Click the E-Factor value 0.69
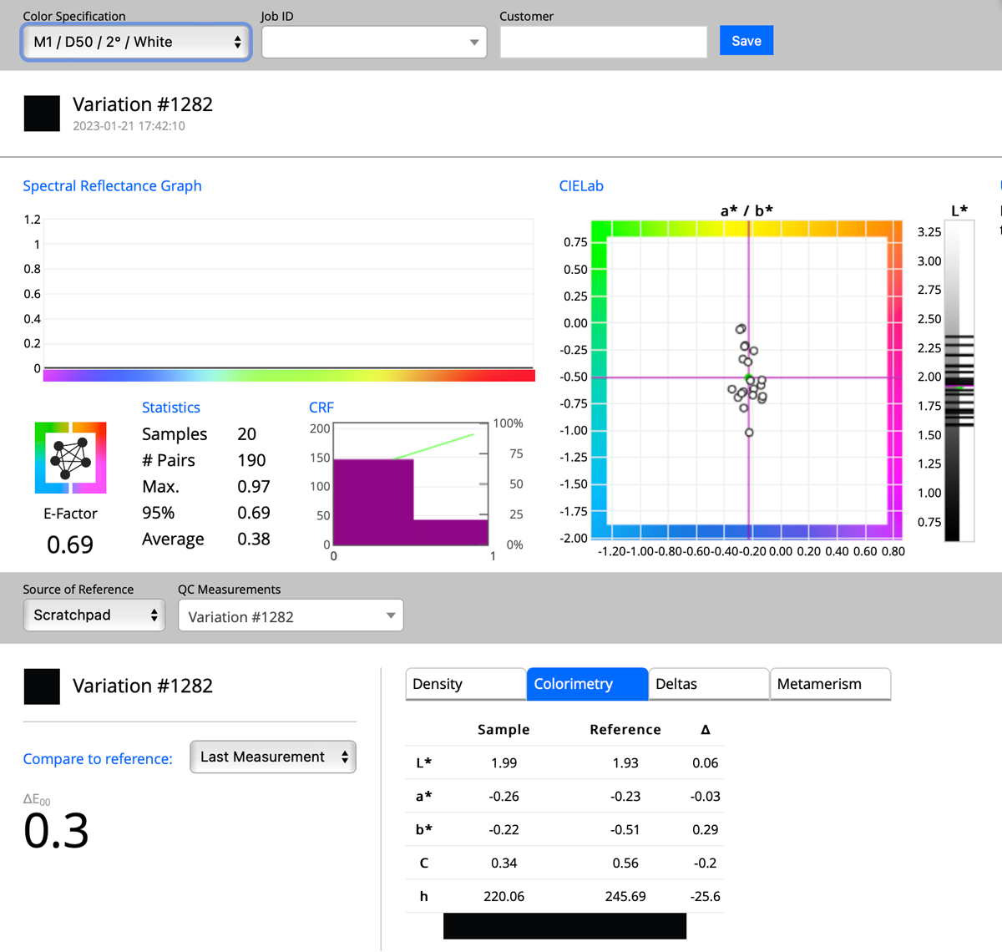1002x952 pixels. click(70, 544)
